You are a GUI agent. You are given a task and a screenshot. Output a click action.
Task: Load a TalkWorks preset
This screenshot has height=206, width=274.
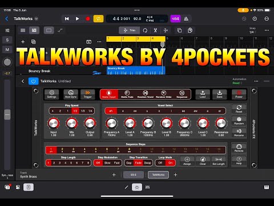pyautogui.click(x=203, y=94)
